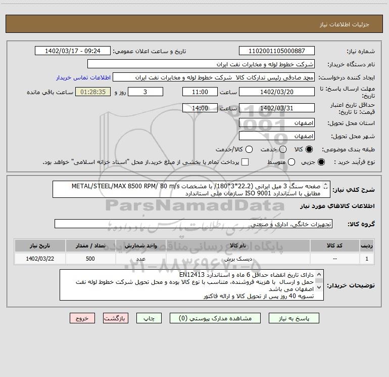Select the جزیی purchase type radio
The width and height of the screenshot is (389, 377).
[321, 162]
